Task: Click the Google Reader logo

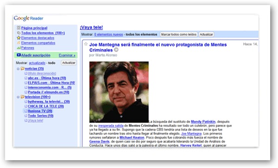Action: (28, 18)
